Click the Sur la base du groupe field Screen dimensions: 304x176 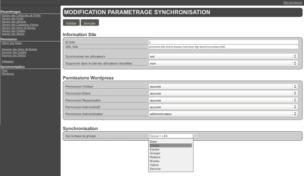tap(170, 136)
